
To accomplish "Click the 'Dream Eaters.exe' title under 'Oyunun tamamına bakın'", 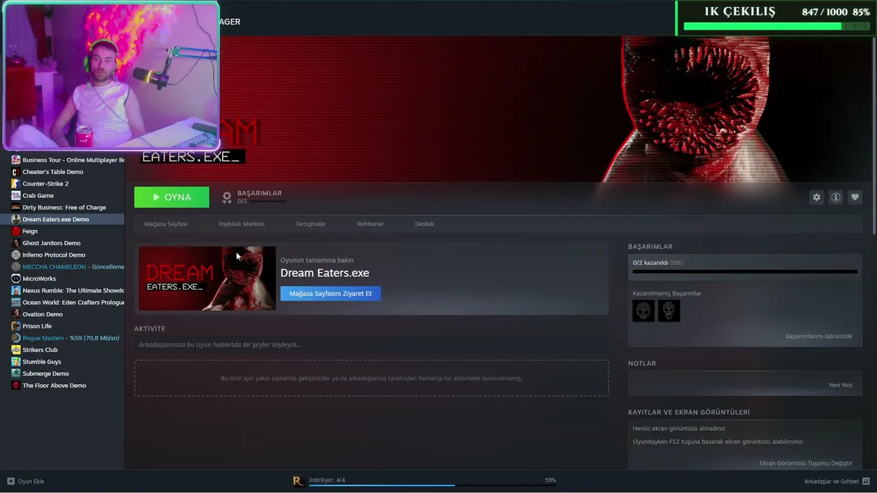I will tap(325, 273).
